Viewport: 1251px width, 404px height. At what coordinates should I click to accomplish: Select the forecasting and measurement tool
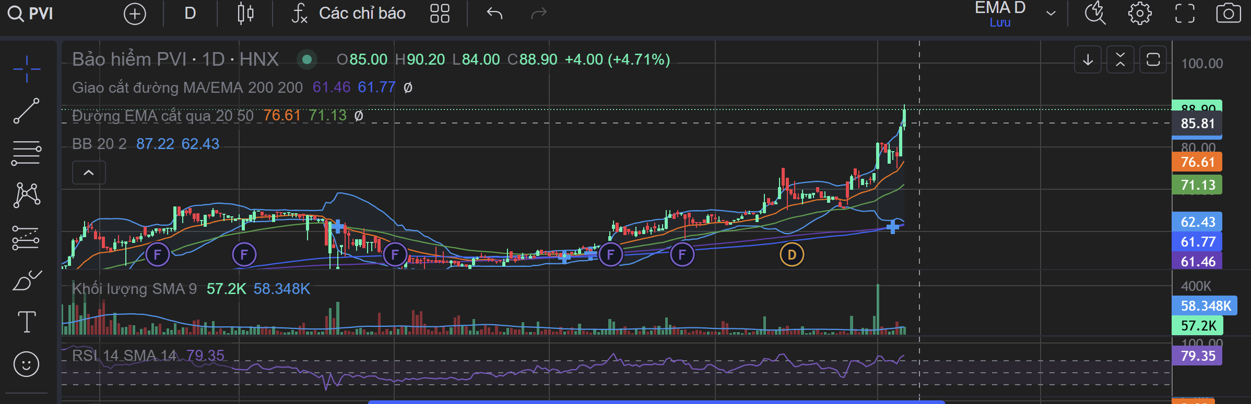click(27, 238)
